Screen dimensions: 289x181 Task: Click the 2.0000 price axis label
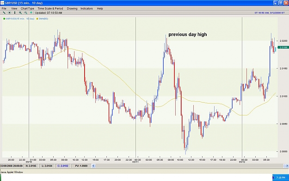point(283,151)
